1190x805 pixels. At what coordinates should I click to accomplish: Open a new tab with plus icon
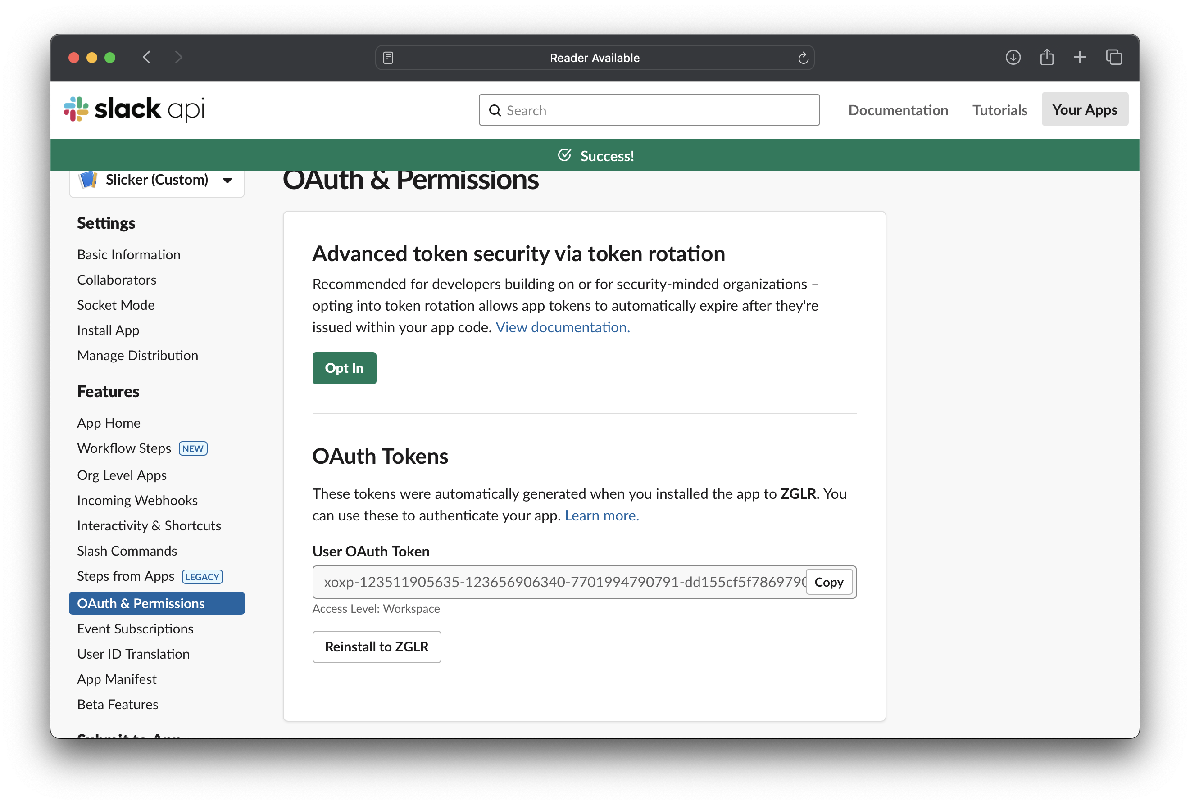(x=1080, y=57)
